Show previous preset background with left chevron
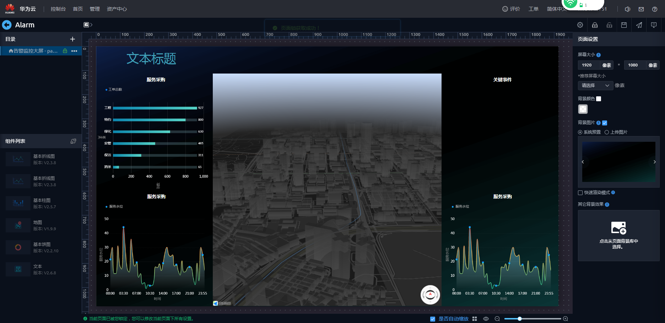This screenshot has height=323, width=665. coord(583,162)
